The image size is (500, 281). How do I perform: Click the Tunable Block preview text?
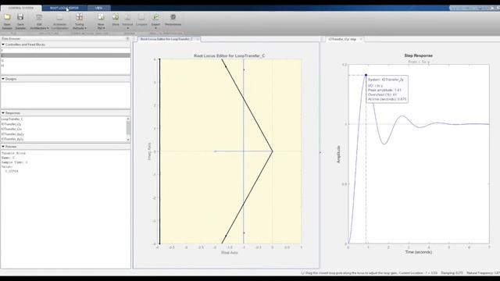[14, 153]
